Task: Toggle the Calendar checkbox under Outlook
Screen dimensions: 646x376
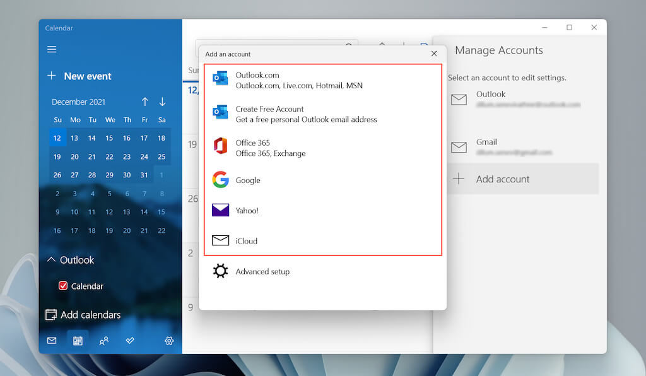Action: coord(63,286)
